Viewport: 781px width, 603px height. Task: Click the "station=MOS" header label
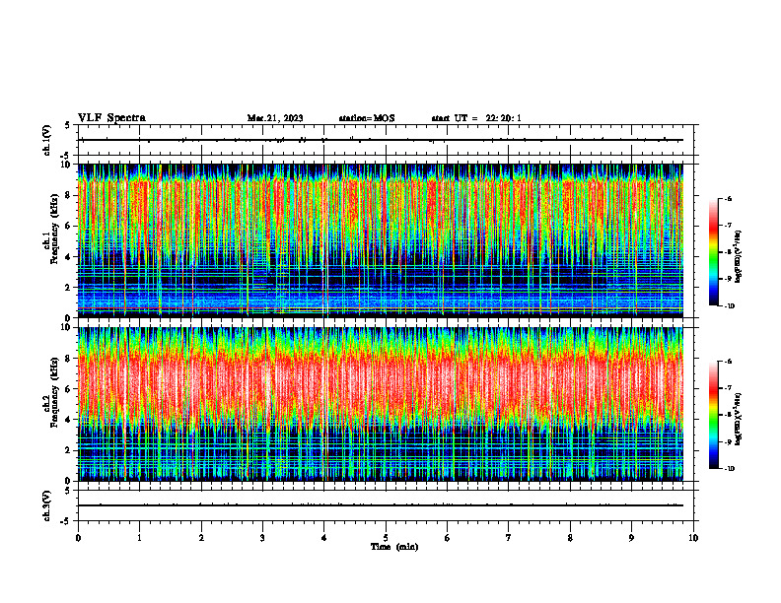[x=367, y=118]
